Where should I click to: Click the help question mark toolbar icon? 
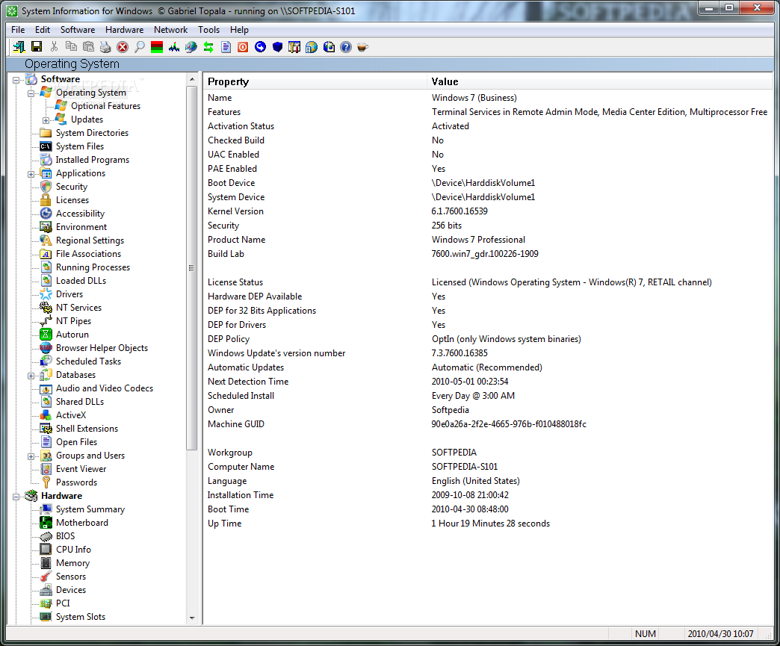pos(345,46)
